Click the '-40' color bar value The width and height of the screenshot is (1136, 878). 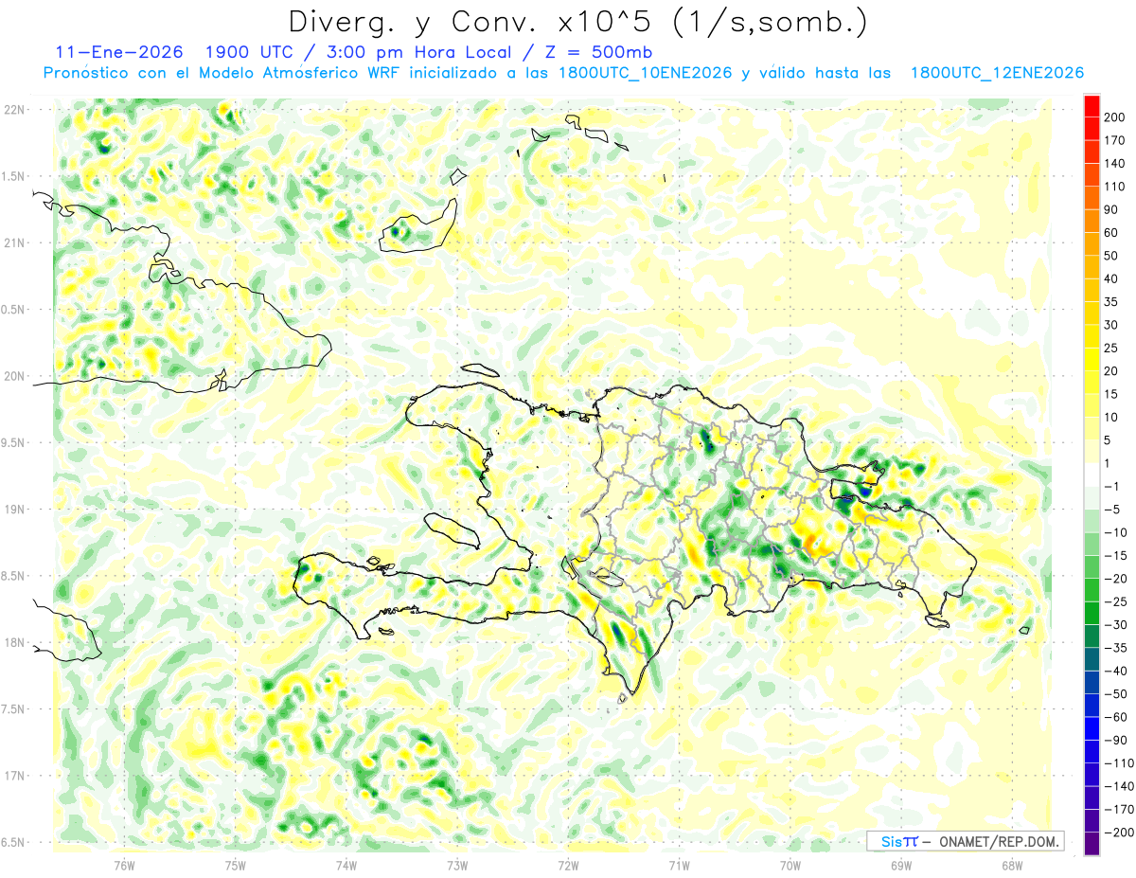[1115, 671]
